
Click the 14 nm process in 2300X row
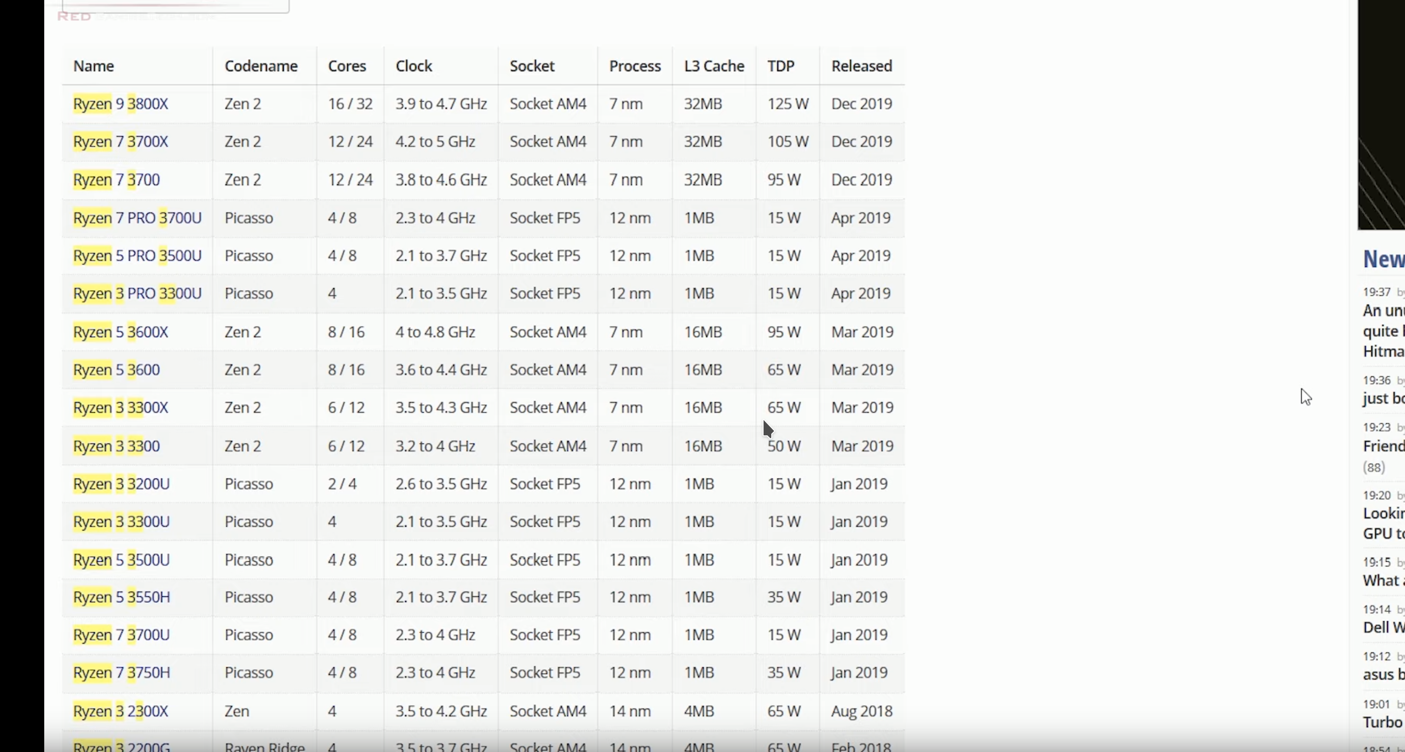(x=630, y=711)
